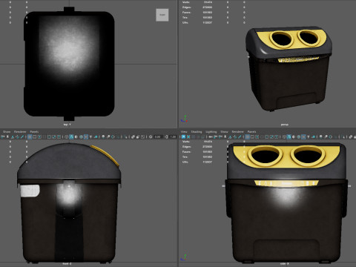Click the 'Edges' HUD label in the side viewport
The image size is (356, 267).
[186, 147]
